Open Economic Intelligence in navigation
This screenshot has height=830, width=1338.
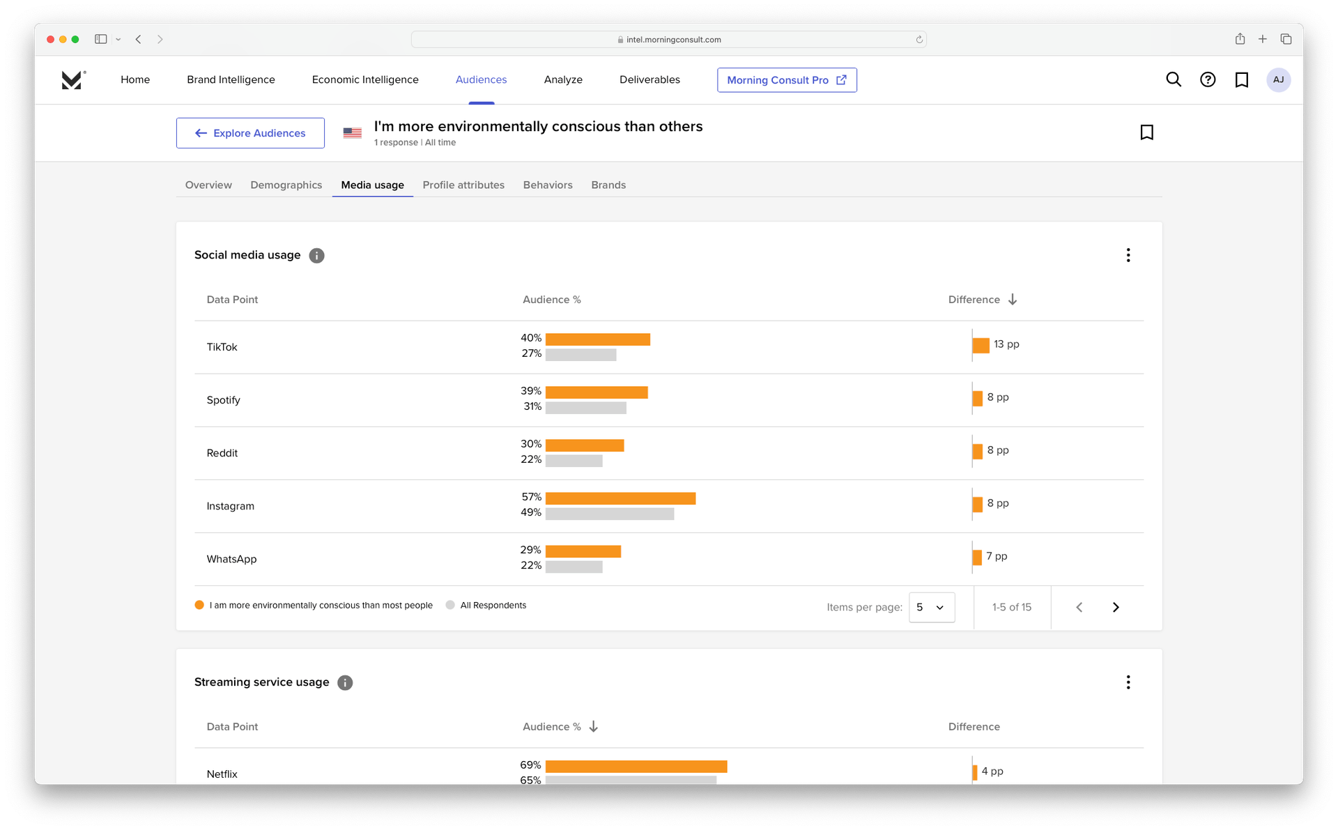365,79
